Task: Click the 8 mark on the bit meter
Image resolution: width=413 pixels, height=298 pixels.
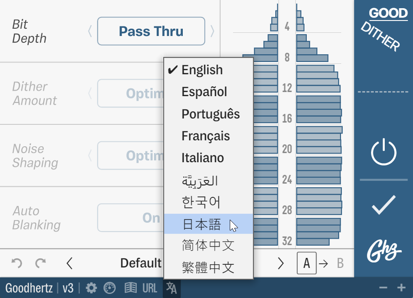Action: pos(287,57)
